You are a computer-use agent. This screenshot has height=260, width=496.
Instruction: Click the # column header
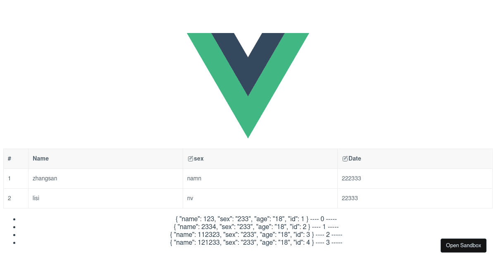(16, 158)
